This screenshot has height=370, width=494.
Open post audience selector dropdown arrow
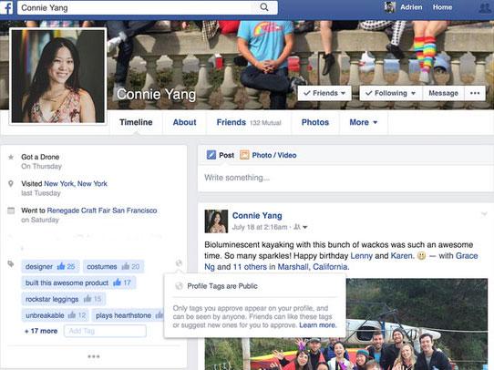click(x=304, y=227)
